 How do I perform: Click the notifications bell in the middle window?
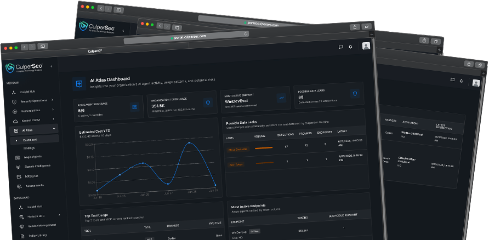pos(461,81)
